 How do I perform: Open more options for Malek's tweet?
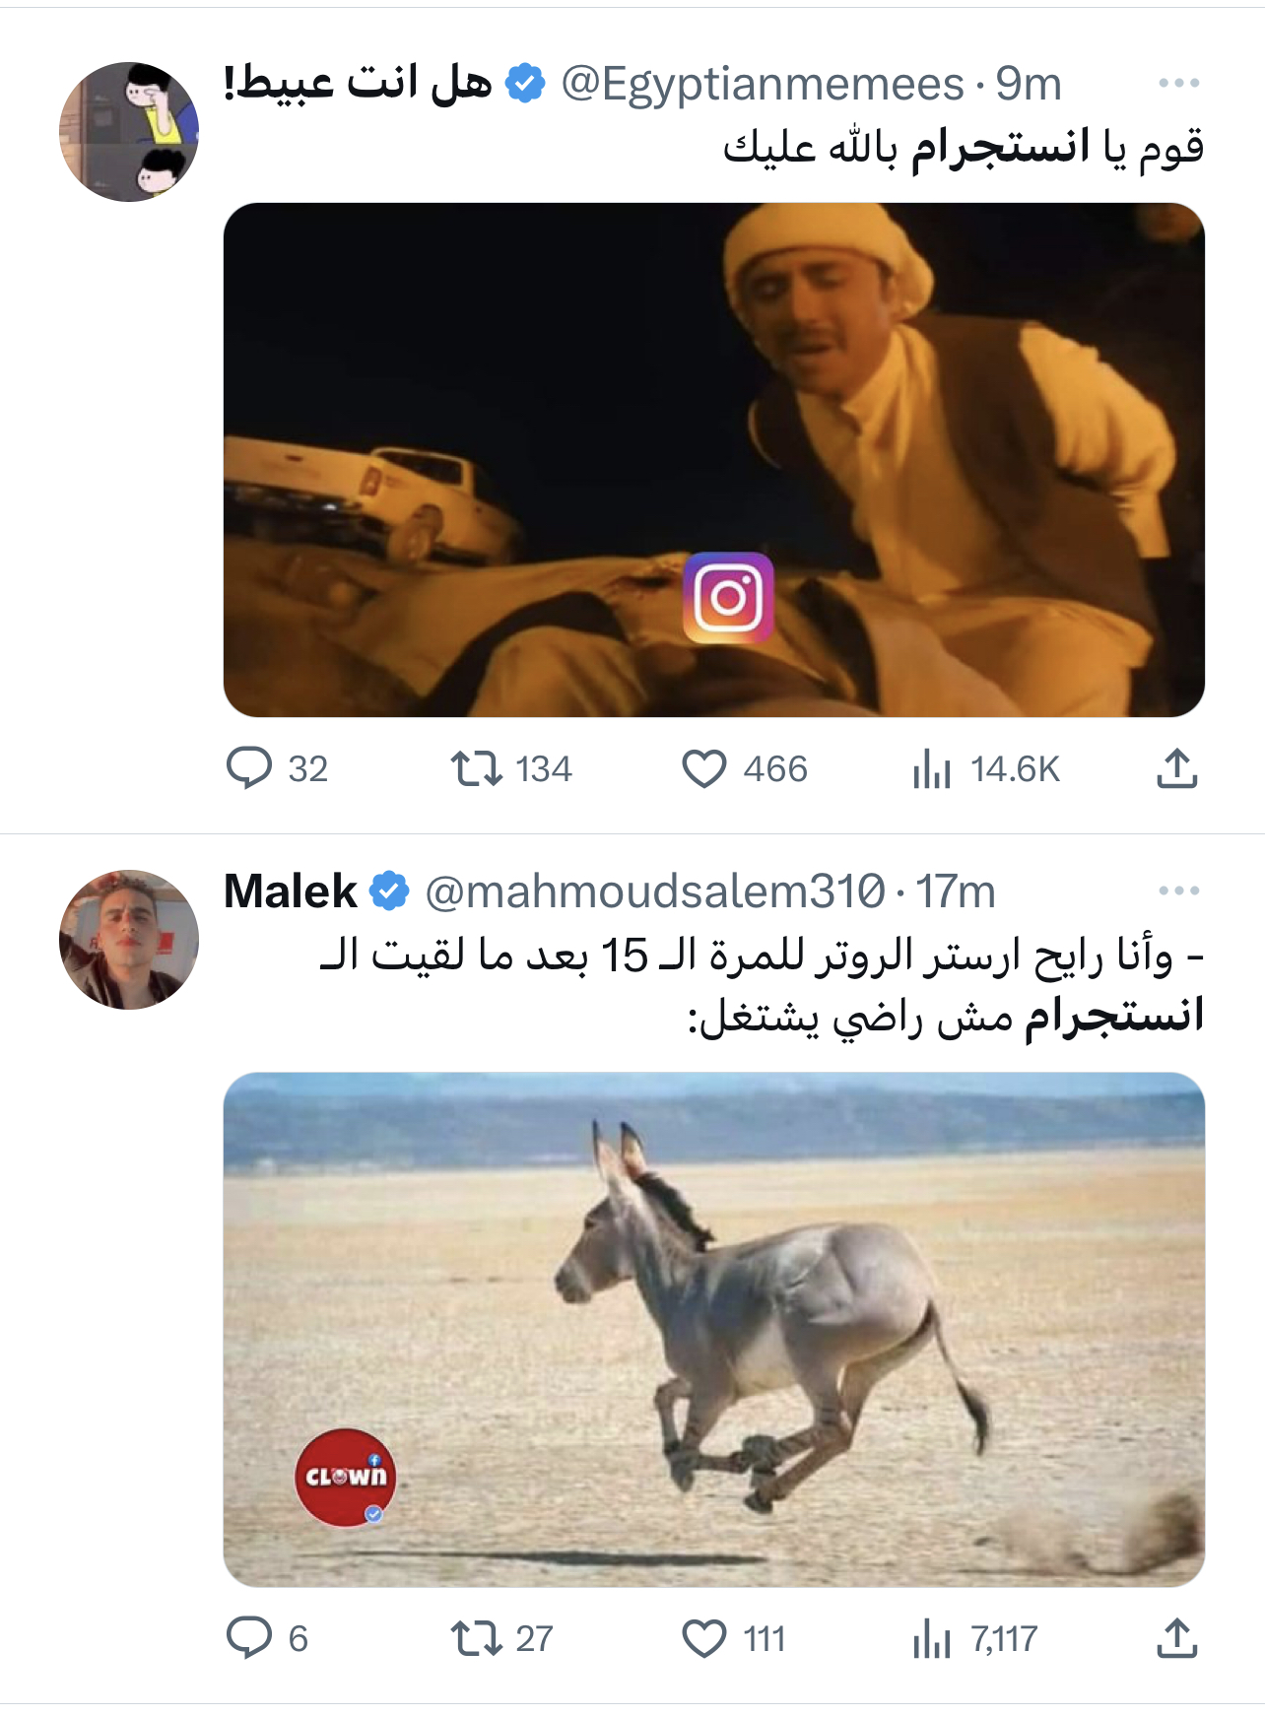1178,891
